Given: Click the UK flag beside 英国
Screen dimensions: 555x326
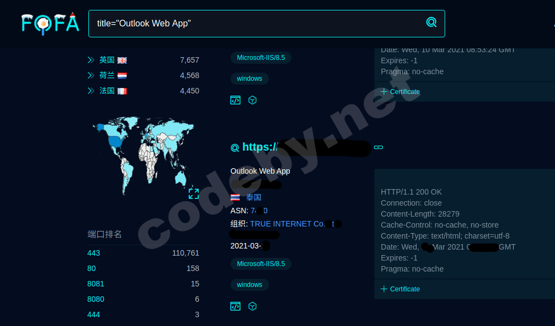Looking at the screenshot, I should 121,60.
